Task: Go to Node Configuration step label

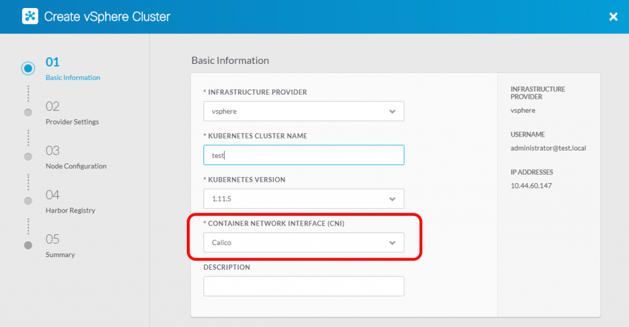Action: pos(76,166)
